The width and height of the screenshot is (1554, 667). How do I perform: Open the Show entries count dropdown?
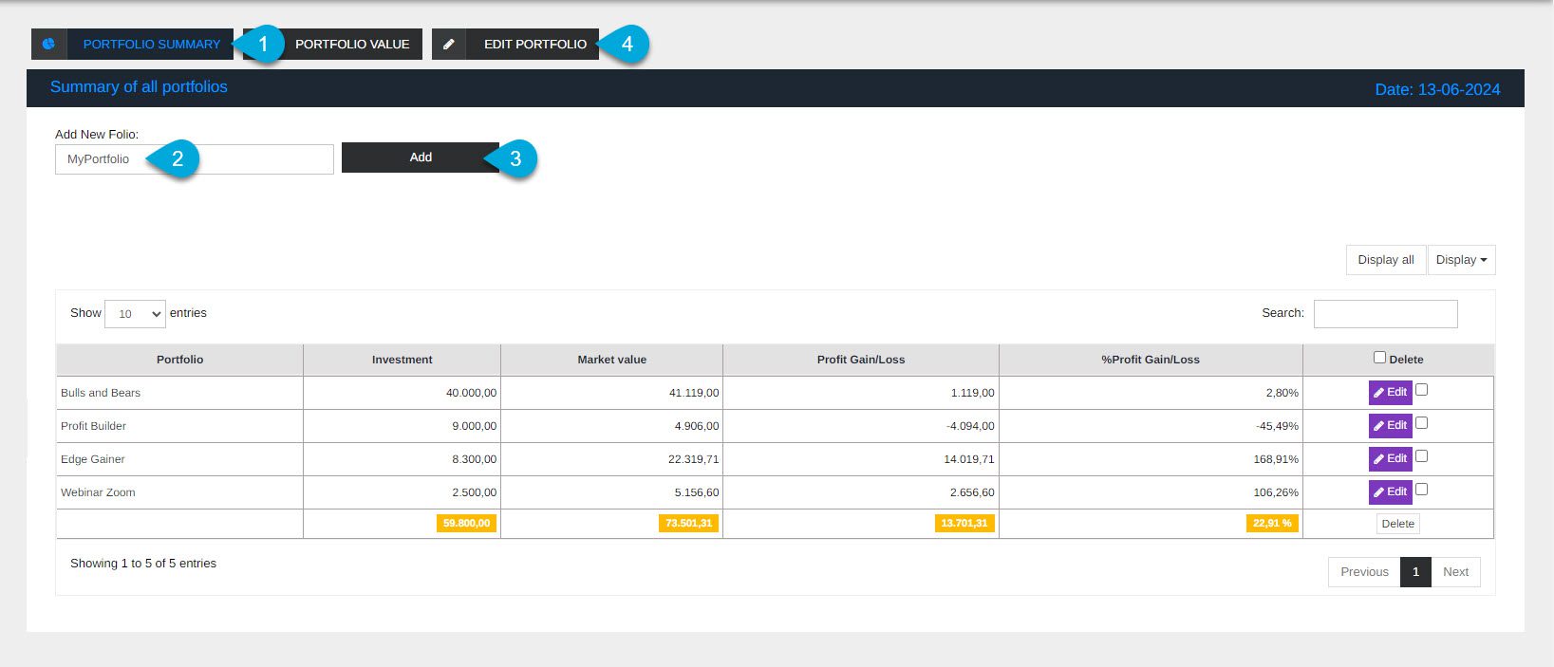[135, 314]
